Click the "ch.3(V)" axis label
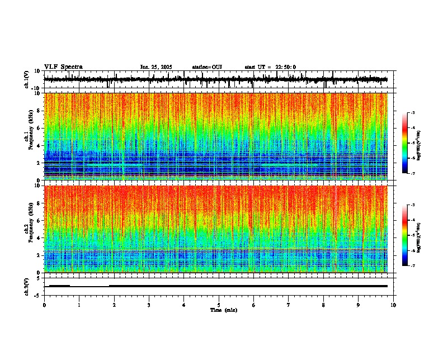Viewport: 443px width, 342px height. [x=27, y=287]
